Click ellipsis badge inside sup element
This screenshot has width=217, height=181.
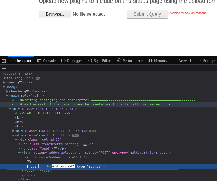[37, 171]
